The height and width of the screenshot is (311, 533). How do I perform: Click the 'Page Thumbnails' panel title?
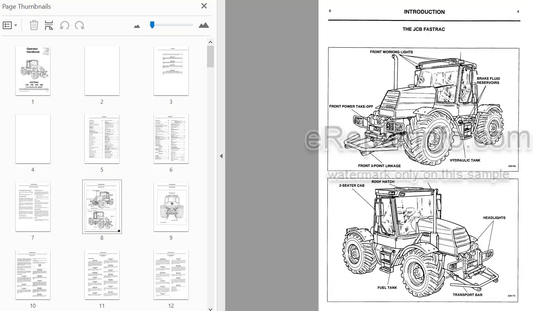point(27,7)
